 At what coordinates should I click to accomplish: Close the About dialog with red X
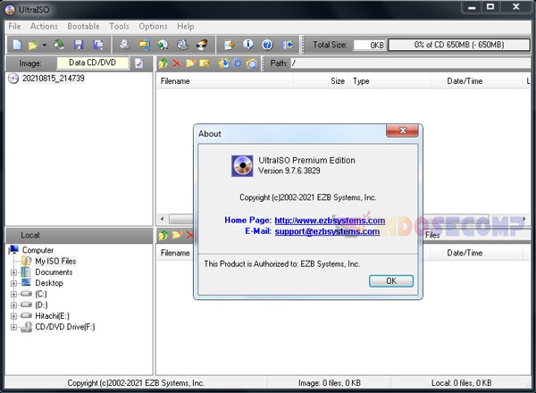pos(402,130)
